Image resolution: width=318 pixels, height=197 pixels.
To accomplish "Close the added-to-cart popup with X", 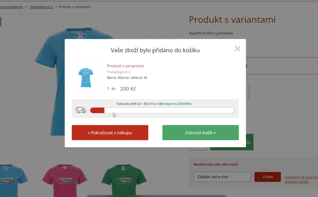I will (237, 49).
